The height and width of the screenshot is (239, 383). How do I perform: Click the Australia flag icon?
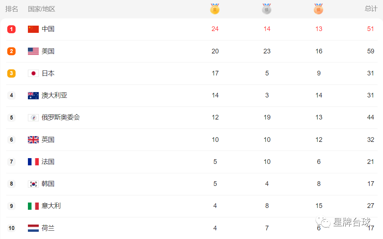click(x=33, y=96)
